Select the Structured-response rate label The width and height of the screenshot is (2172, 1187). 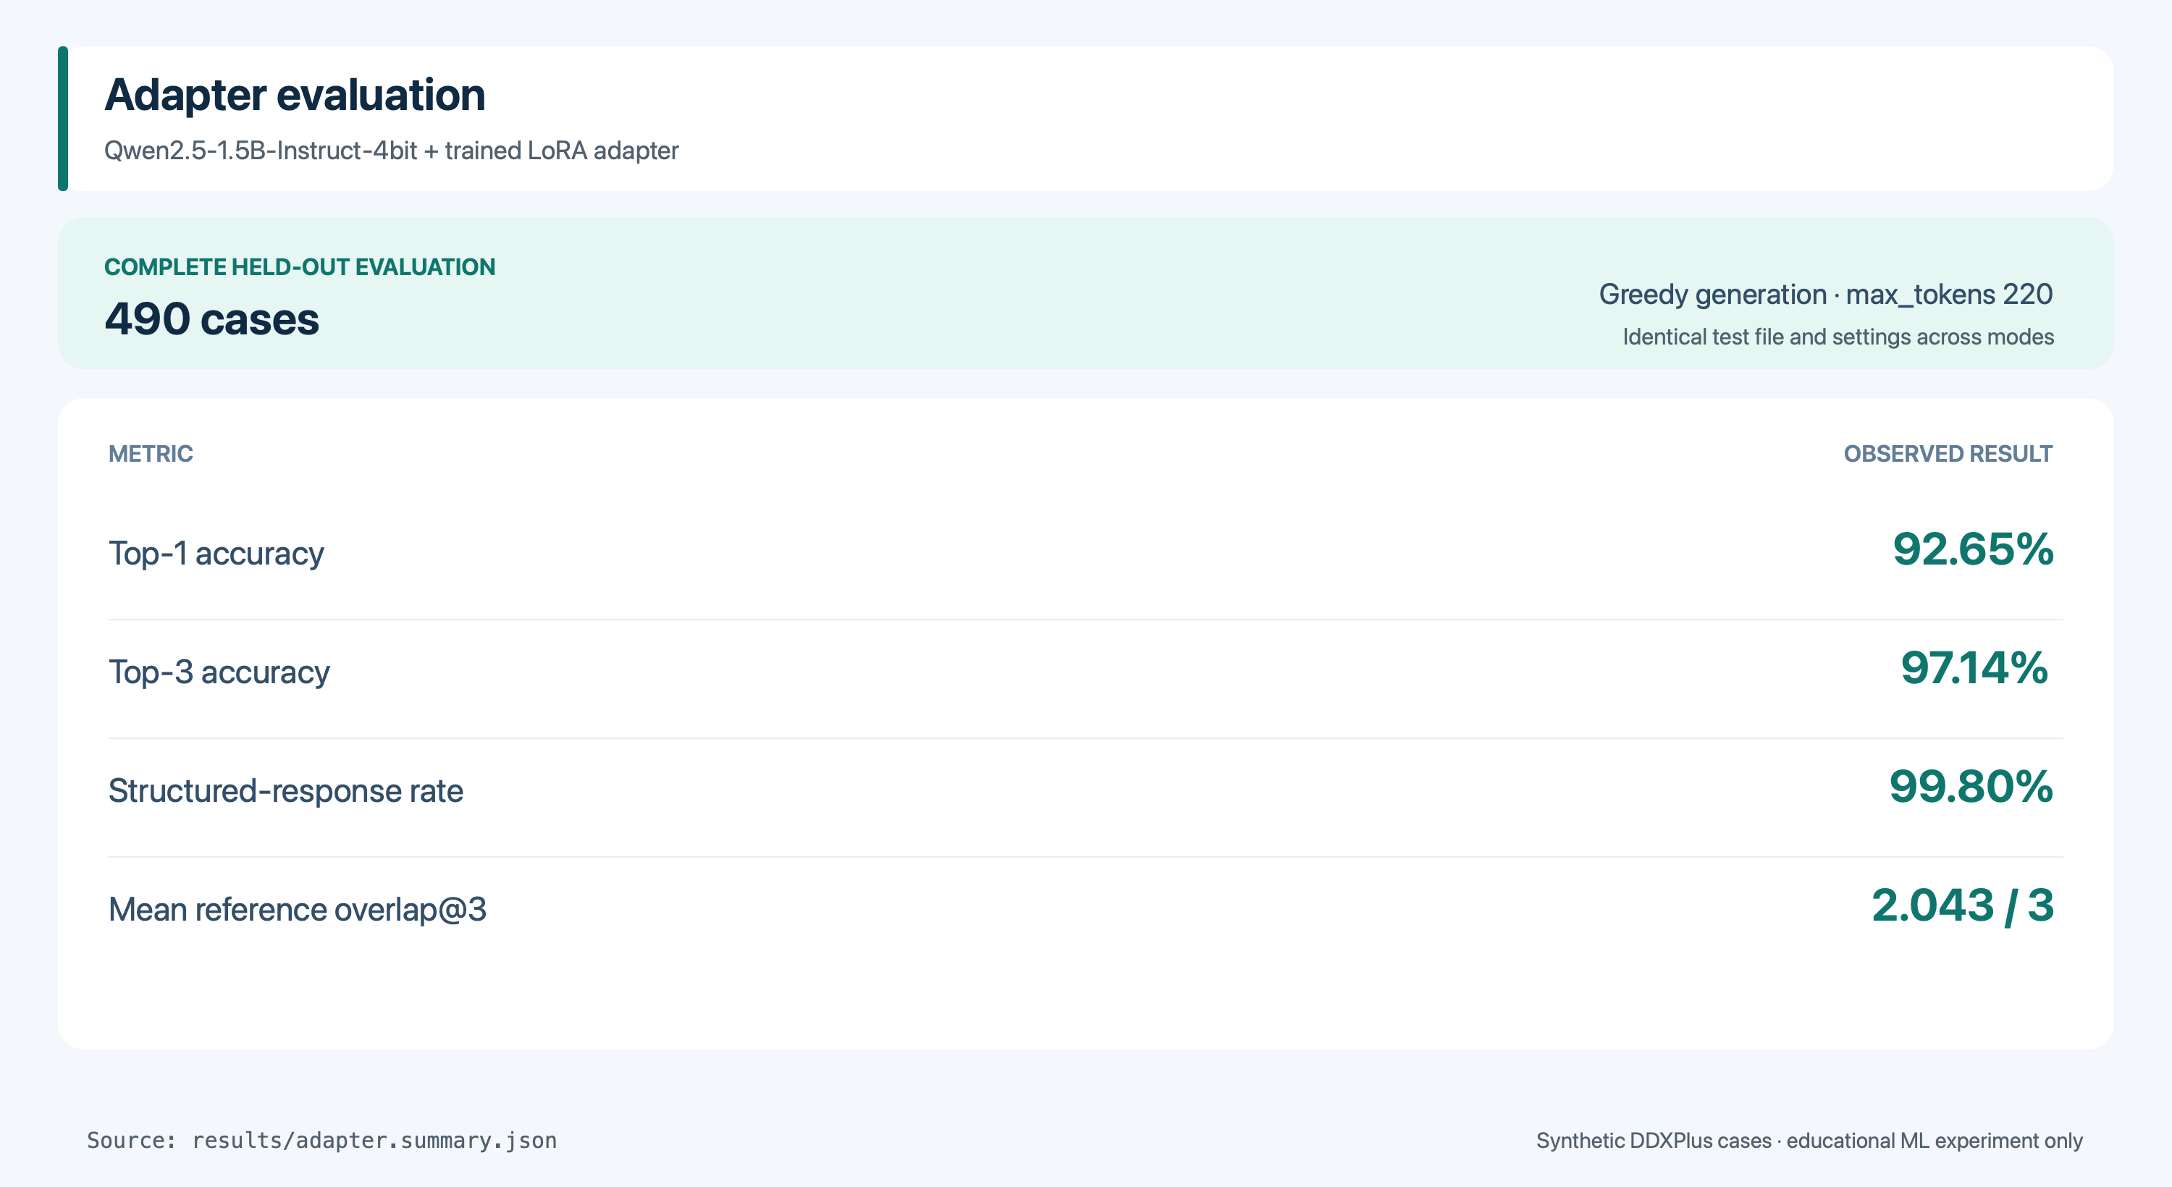tap(286, 791)
